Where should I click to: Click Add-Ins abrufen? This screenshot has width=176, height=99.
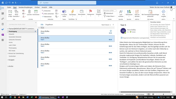pos(137,14)
